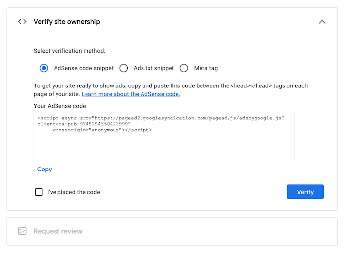
Task: Pick the Meta tag radio button
Action: [184, 68]
